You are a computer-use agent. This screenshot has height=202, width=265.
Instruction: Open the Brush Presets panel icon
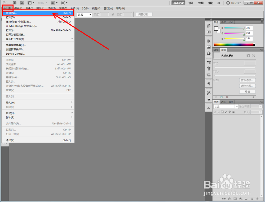(209, 62)
